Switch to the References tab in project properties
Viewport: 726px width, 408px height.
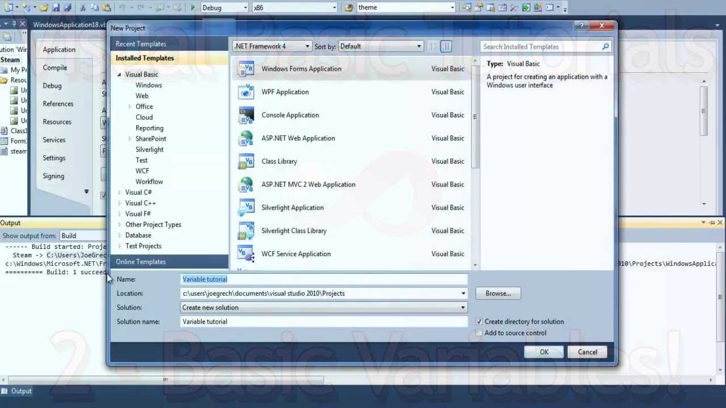coord(58,104)
